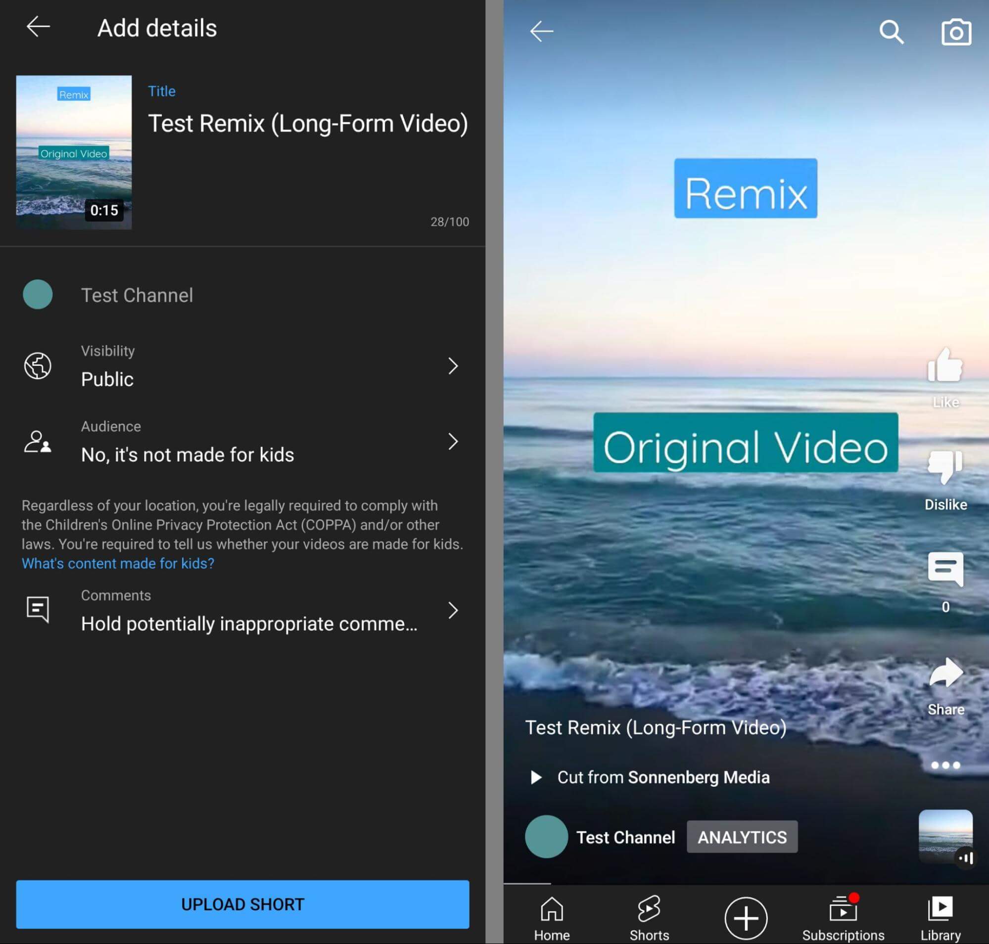The height and width of the screenshot is (944, 989).
Task: Toggle Audience to made for kids
Action: [x=243, y=441]
